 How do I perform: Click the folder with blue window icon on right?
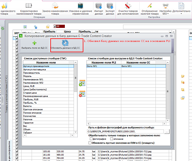point(182,98)
